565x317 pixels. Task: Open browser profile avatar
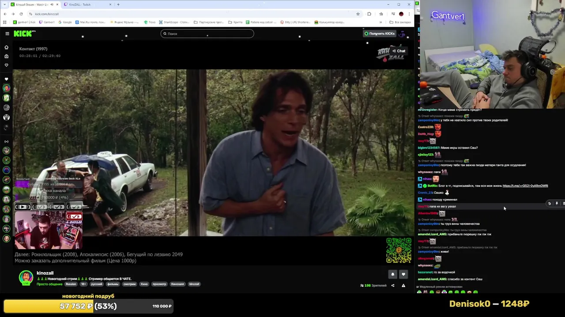point(401,14)
